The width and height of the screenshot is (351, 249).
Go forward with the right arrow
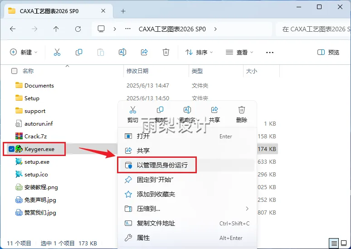(x=34, y=29)
